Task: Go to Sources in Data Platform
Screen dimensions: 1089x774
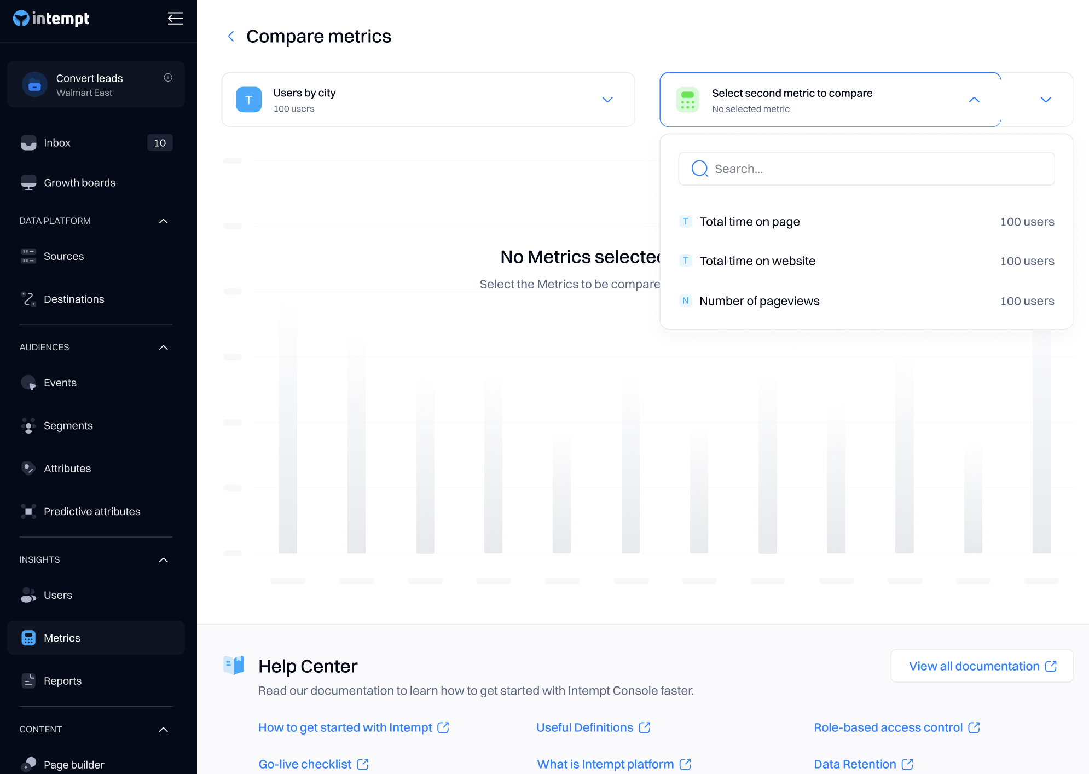Action: [63, 256]
